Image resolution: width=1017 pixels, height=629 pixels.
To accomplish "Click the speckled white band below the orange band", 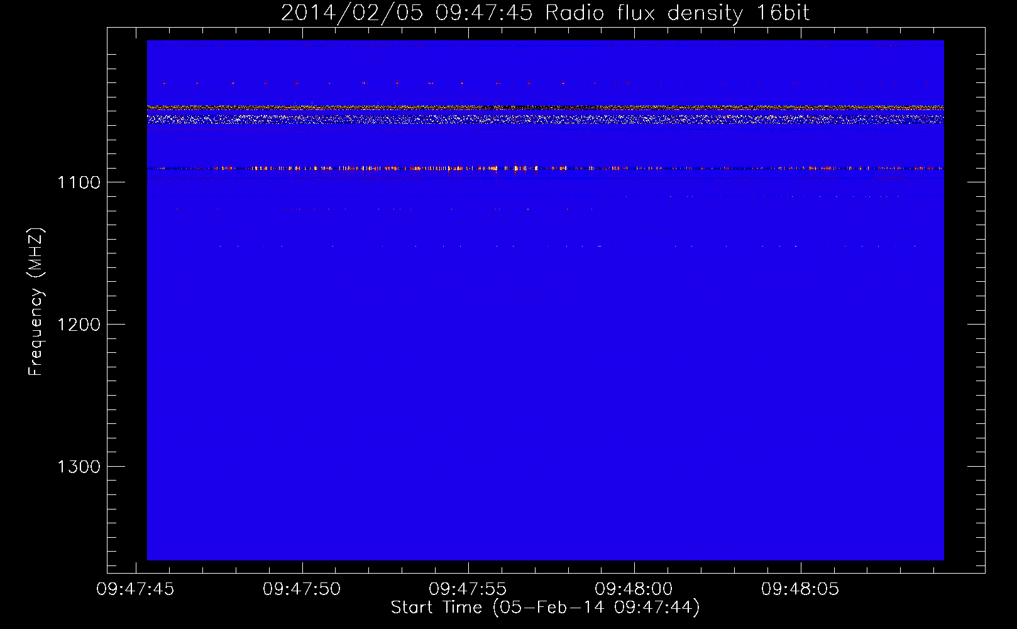I will click(545, 118).
